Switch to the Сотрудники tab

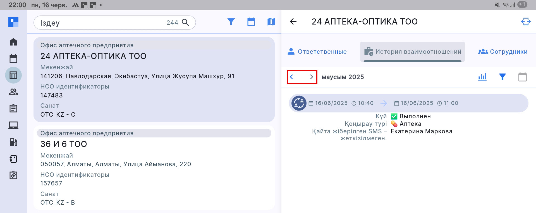pos(503,52)
